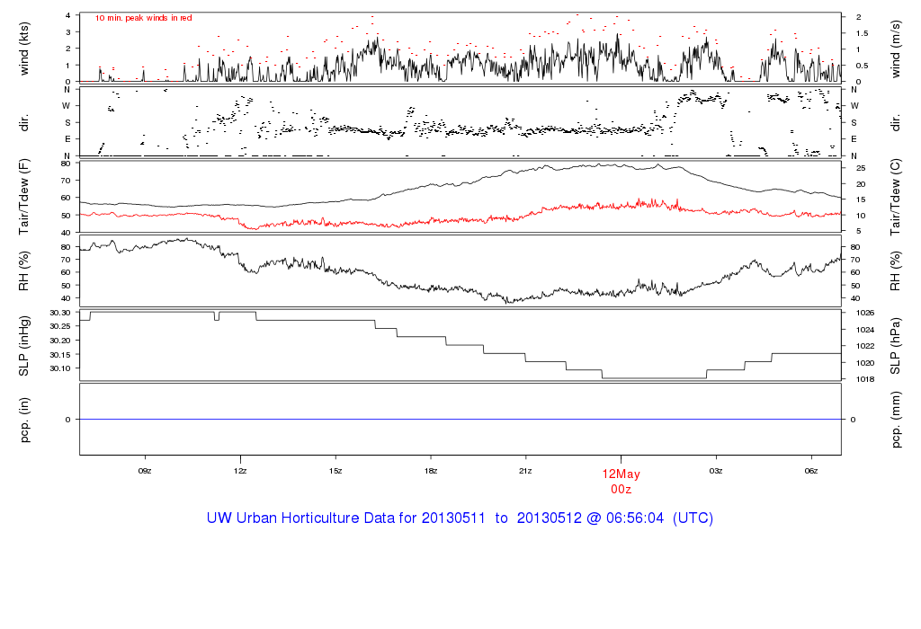This screenshot has width=921, height=629.
Task: Click the '18z' time axis tick label
Action: (x=431, y=471)
